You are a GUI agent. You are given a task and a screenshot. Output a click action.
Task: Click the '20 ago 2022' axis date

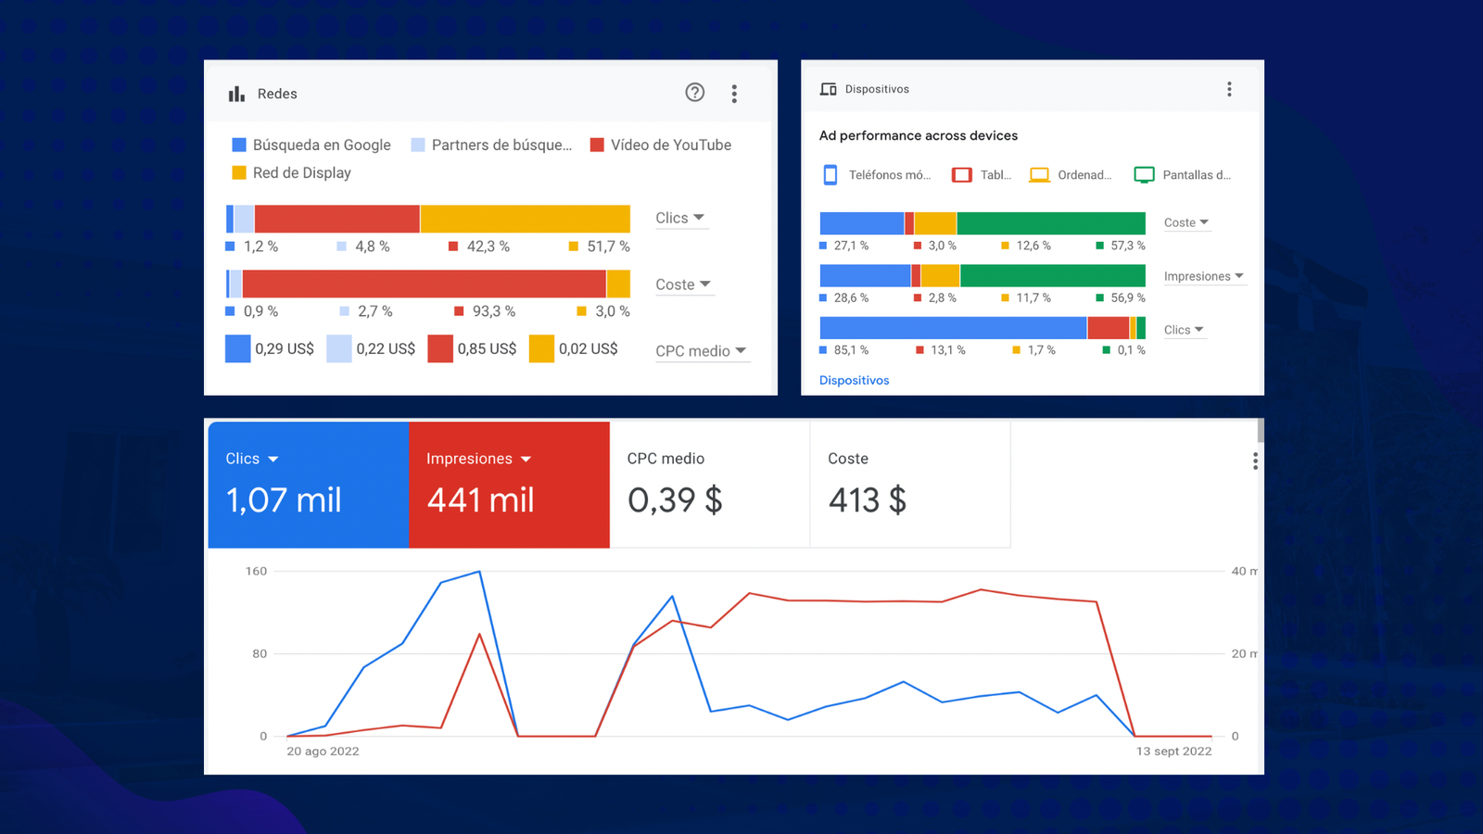[x=323, y=752]
